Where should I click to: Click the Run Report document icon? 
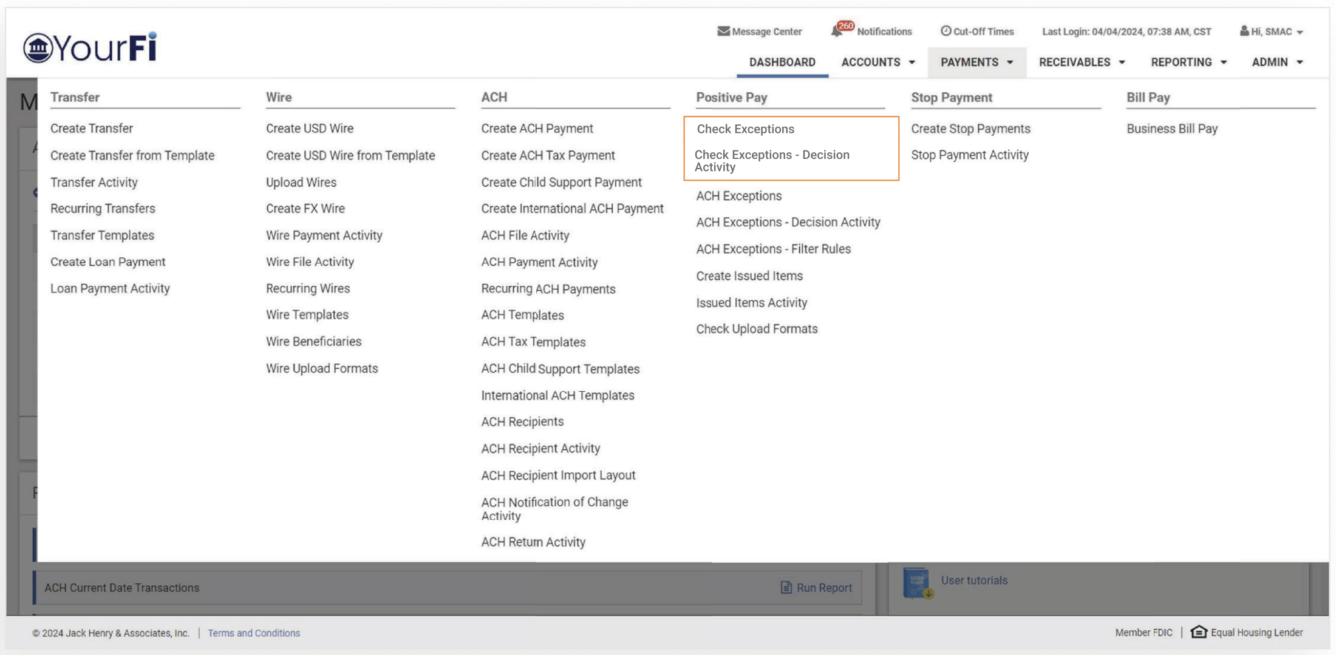pyautogui.click(x=786, y=587)
